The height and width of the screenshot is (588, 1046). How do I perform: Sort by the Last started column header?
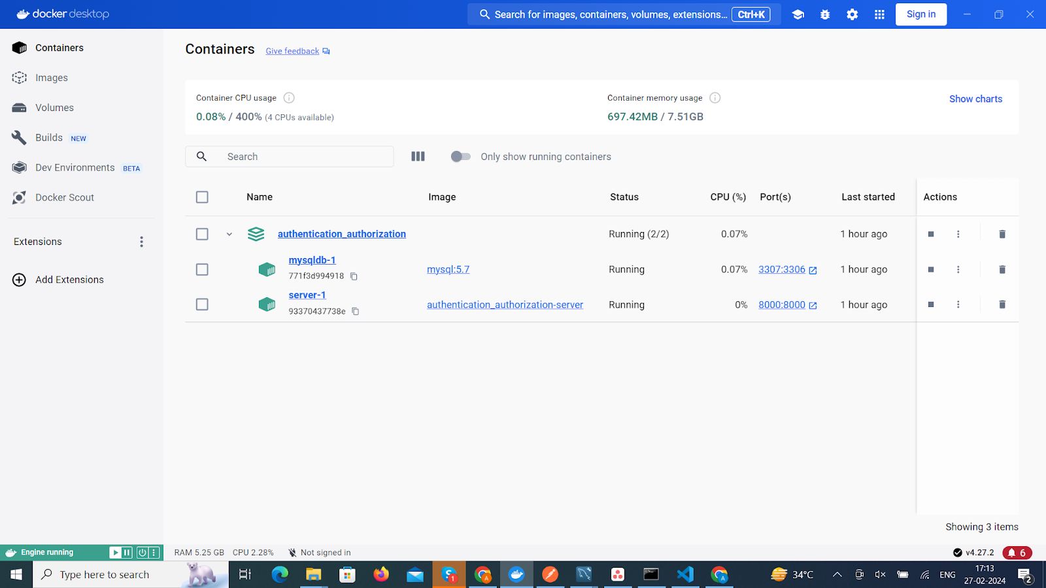(x=868, y=197)
